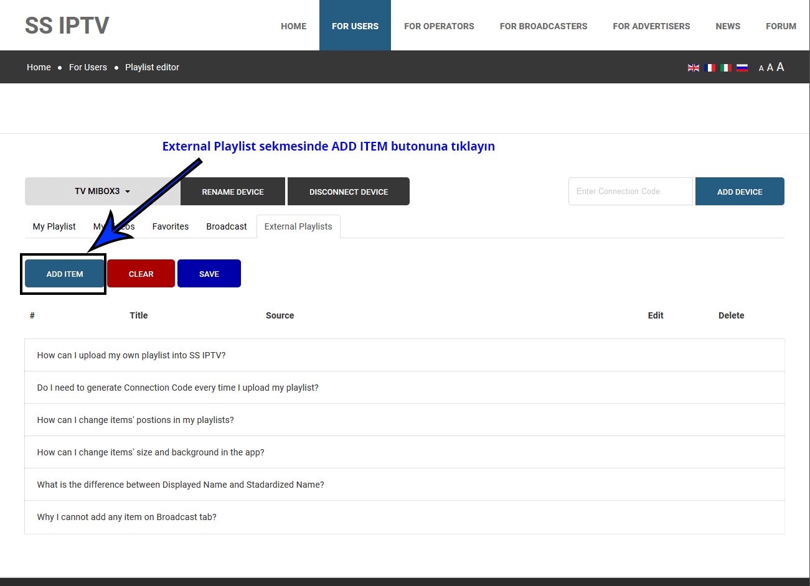Click the SAVE button
The height and width of the screenshot is (586, 810).
coord(209,274)
